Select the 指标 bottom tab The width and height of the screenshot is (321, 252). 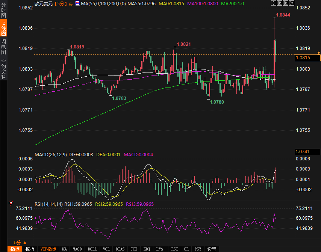15,249
